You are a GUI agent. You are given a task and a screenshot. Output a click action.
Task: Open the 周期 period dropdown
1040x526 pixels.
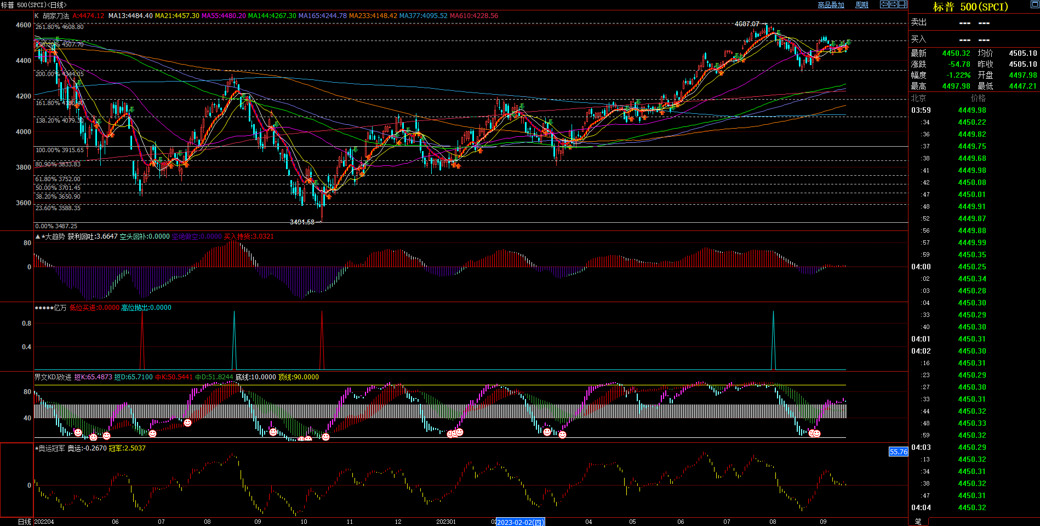click(862, 5)
